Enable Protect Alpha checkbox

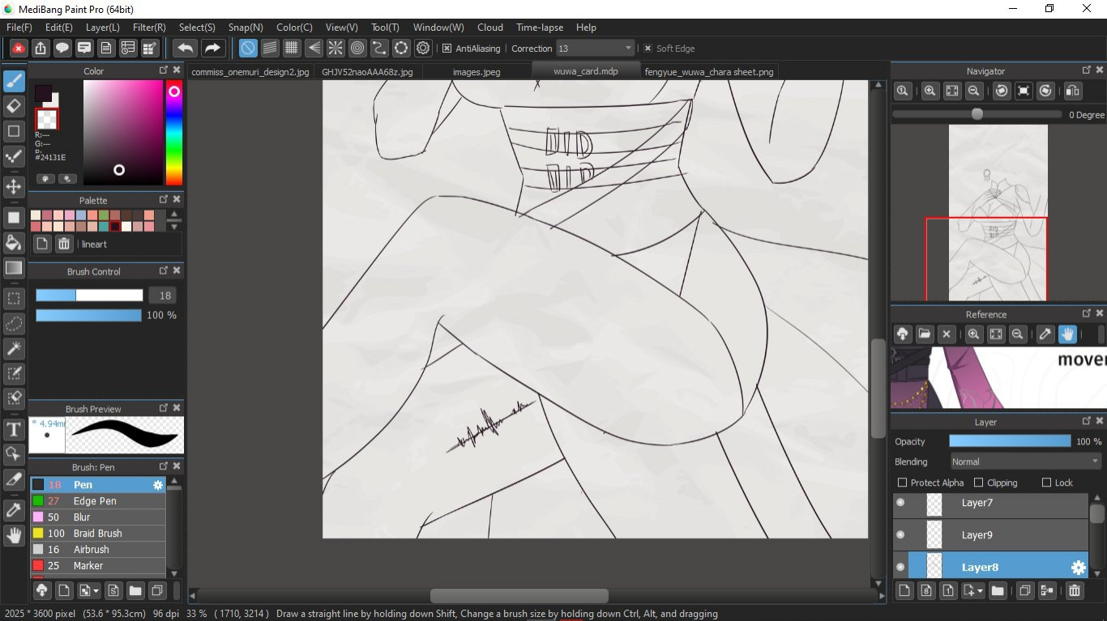(x=902, y=483)
